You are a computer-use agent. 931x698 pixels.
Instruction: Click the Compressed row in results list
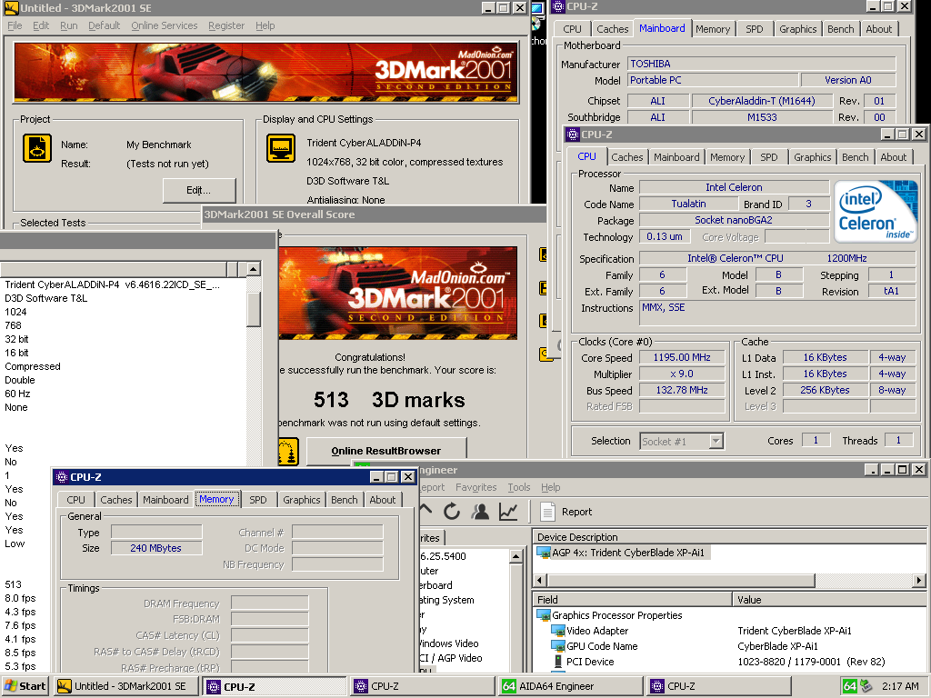tap(33, 366)
